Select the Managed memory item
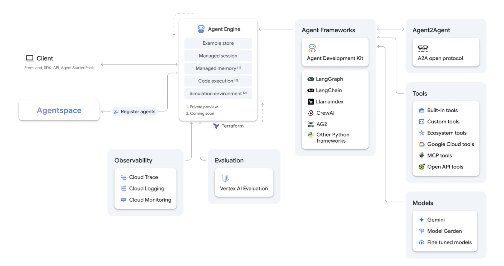The width and height of the screenshot is (504, 266). coord(218,68)
